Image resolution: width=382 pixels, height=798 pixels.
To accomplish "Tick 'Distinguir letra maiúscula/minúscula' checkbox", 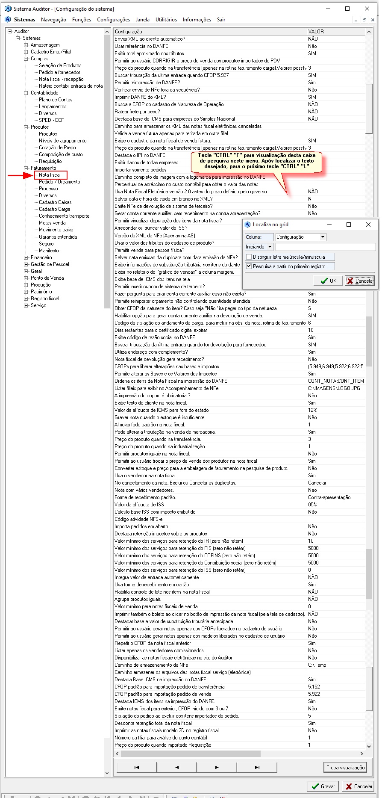I will [x=249, y=257].
